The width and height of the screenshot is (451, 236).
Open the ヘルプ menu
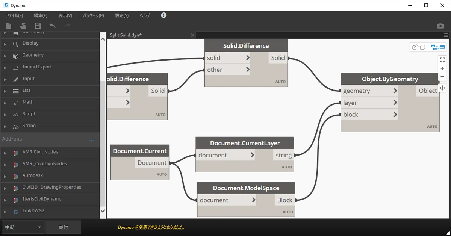tap(145, 15)
